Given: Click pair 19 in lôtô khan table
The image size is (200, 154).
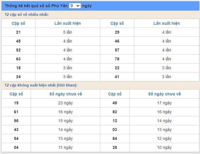Looking at the screenshot, I should tap(16, 103).
